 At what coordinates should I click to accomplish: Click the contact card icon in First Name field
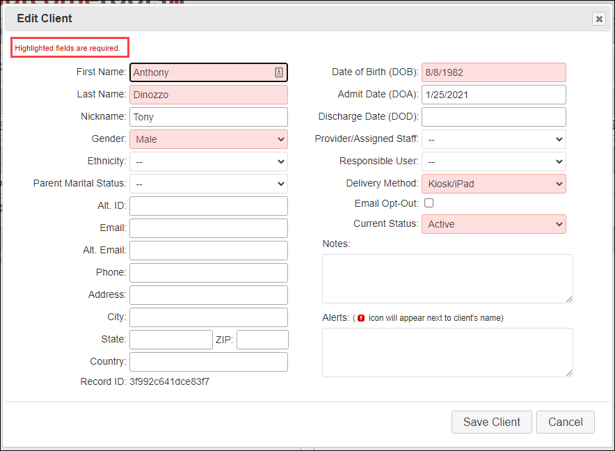(278, 72)
